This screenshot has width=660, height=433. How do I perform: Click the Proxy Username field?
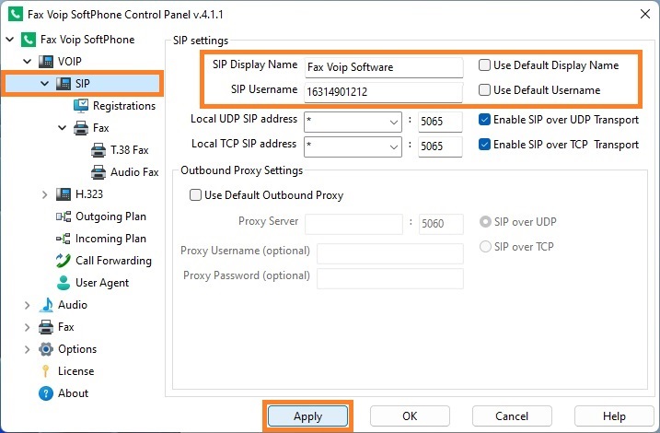coord(390,253)
